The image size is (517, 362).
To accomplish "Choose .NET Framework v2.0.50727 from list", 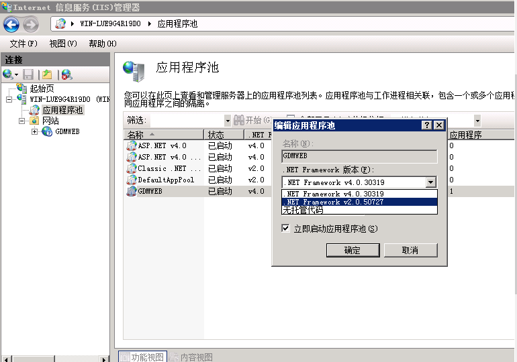I will coord(359,202).
